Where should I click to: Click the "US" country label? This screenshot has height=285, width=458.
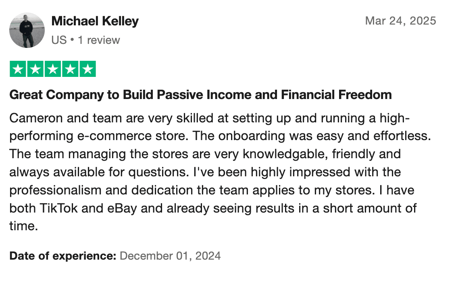pos(59,40)
